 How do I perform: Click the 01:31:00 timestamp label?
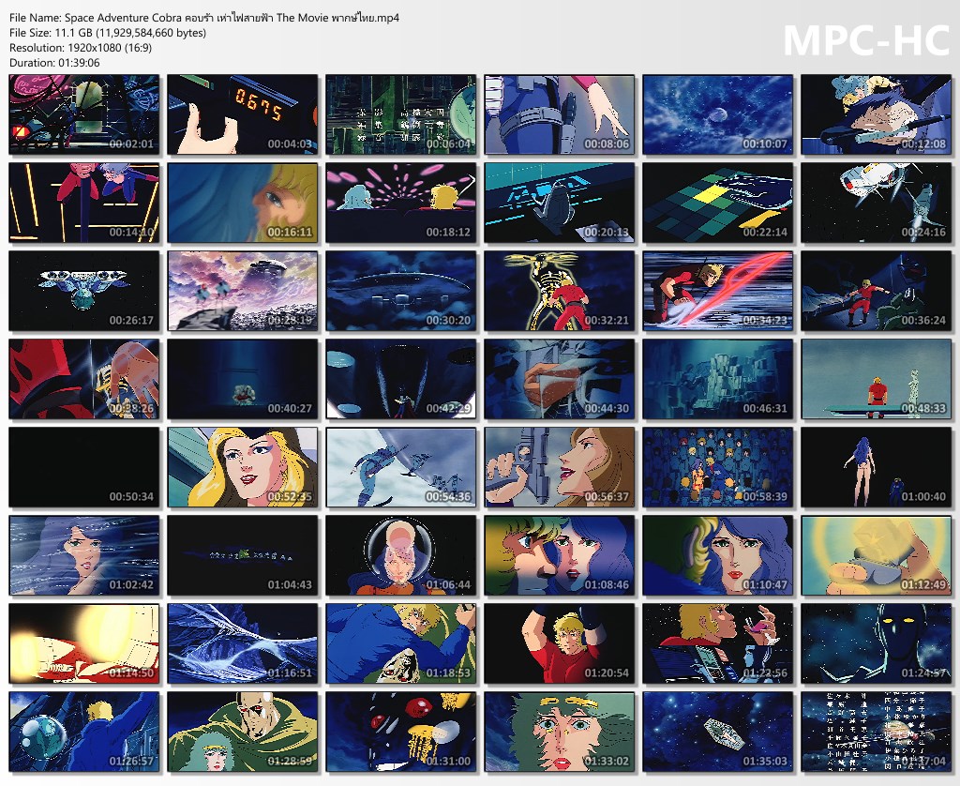point(448,762)
